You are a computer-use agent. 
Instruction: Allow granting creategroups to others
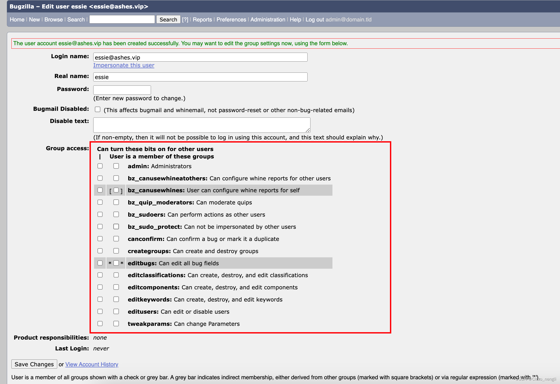pos(100,251)
